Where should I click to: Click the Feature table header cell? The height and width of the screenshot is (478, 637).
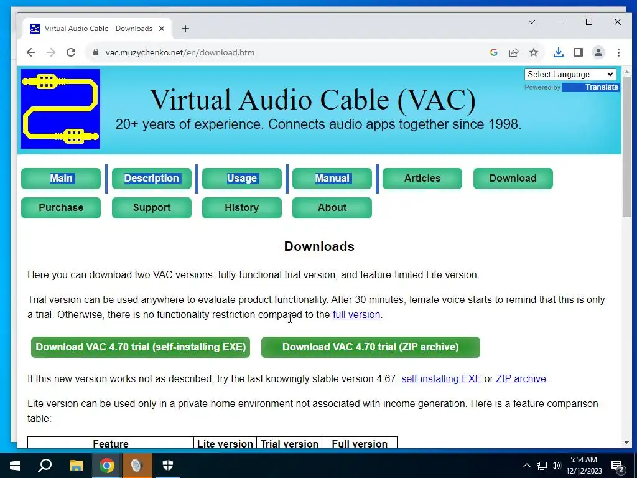click(x=111, y=443)
